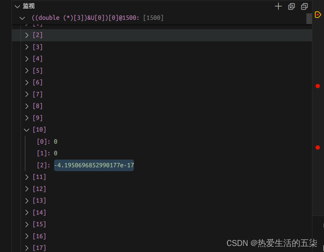Expand array element [4]

[27, 59]
